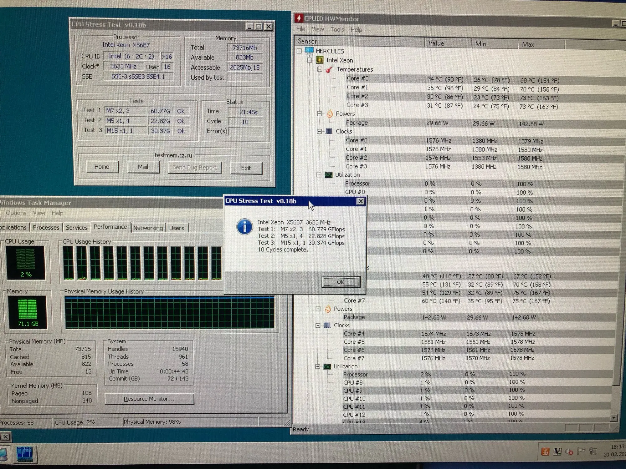The height and width of the screenshot is (469, 626).
Task: Switch to the Processes tab
Action: tap(46, 228)
